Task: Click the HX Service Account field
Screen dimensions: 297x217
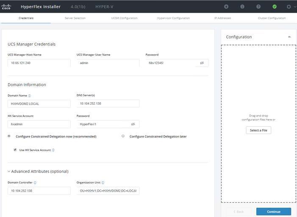Action: coord(39,124)
